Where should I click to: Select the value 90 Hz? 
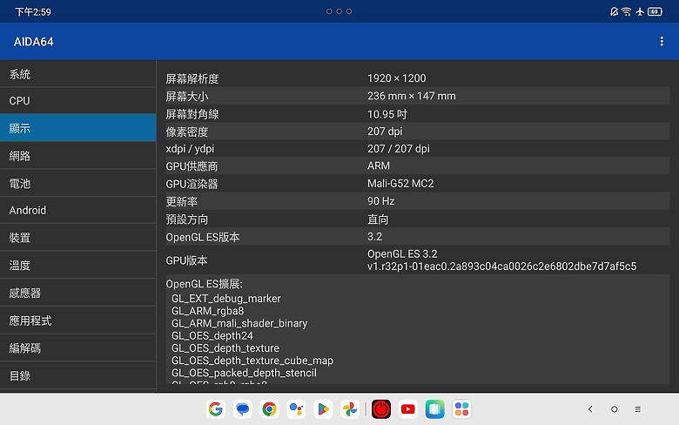click(x=380, y=201)
